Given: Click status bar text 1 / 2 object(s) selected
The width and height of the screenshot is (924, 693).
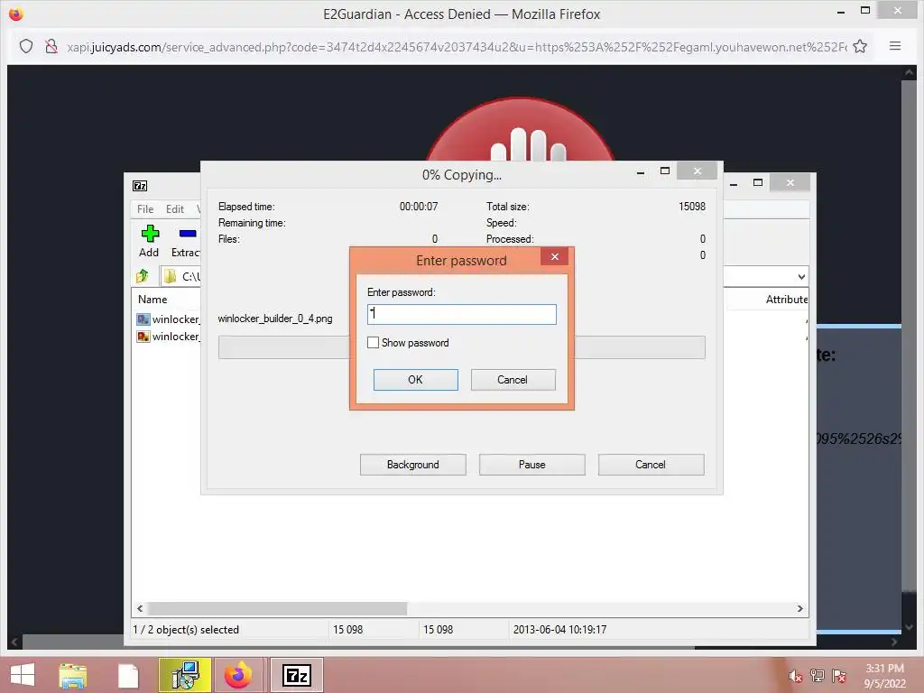Looking at the screenshot, I should pos(186,629).
